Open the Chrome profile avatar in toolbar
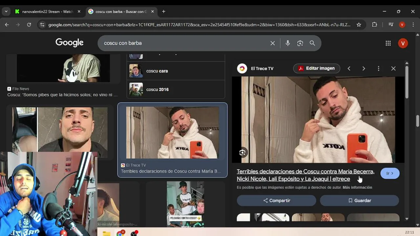The image size is (420, 236). [x=402, y=25]
